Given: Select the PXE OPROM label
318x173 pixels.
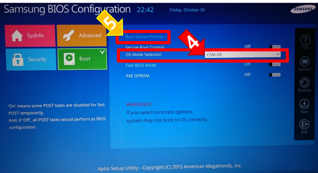Looking at the screenshot, I should tap(138, 76).
